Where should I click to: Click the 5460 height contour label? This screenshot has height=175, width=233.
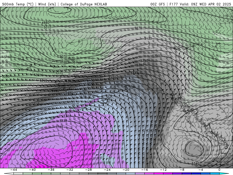pos(55,91)
